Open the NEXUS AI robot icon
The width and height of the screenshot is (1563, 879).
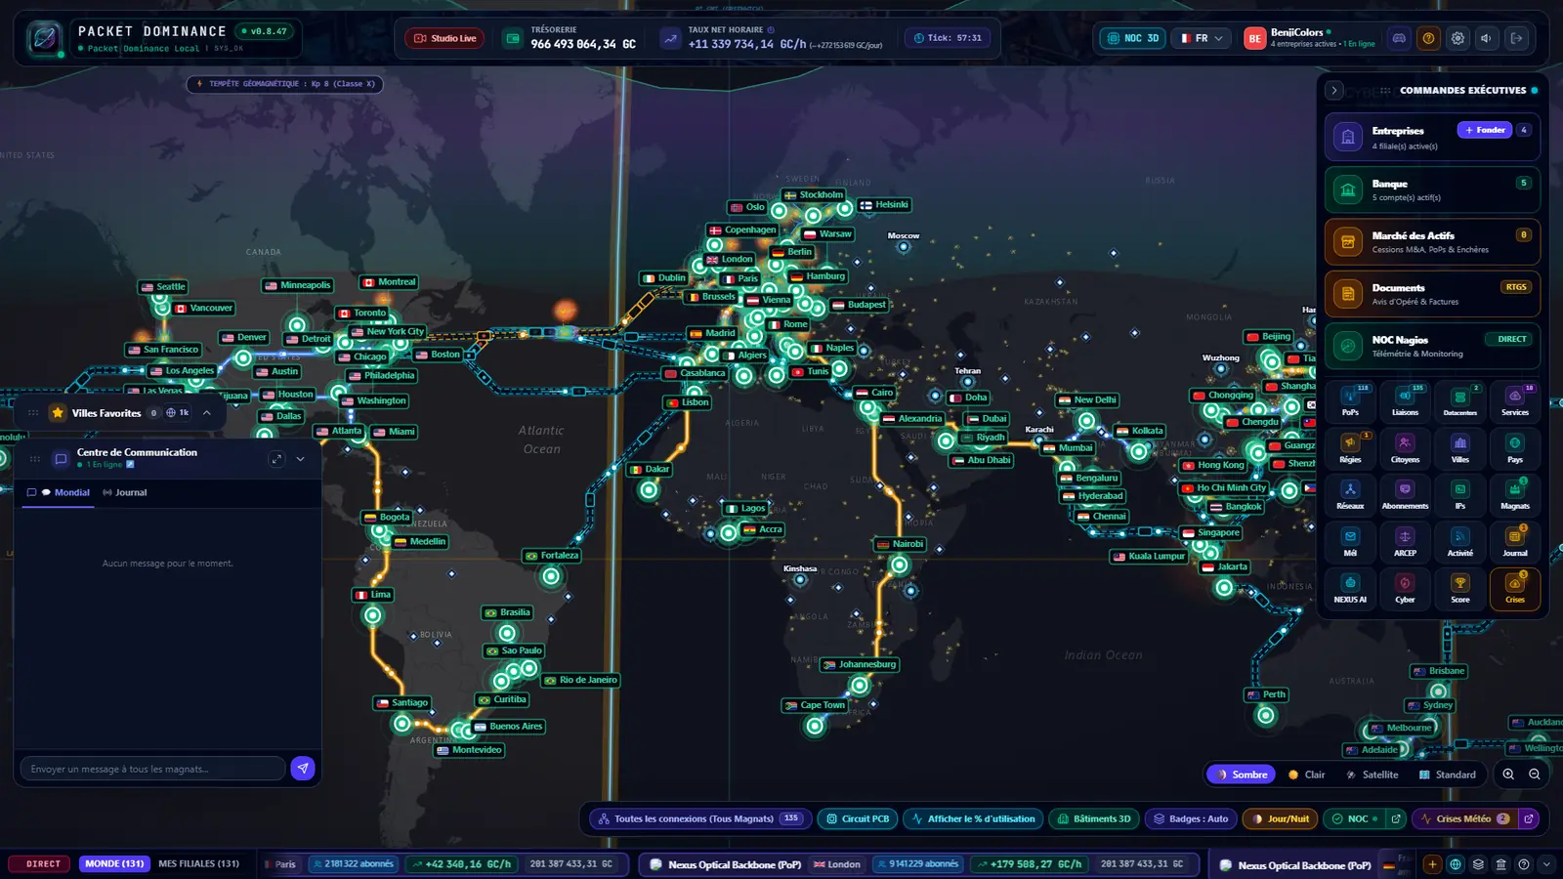coord(1350,589)
